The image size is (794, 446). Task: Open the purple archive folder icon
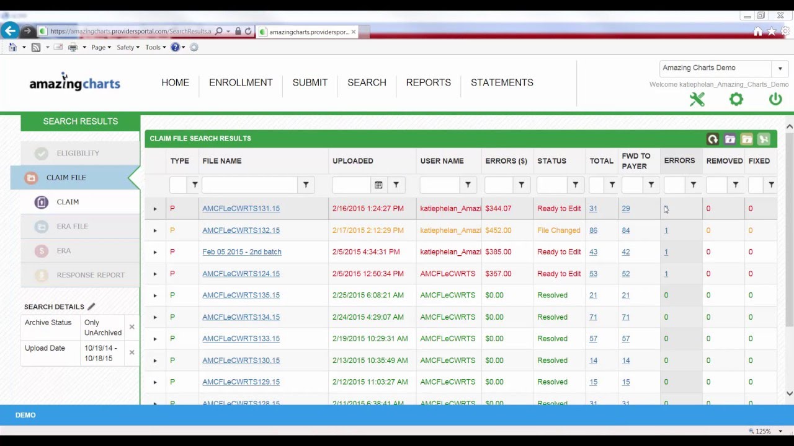(x=729, y=139)
